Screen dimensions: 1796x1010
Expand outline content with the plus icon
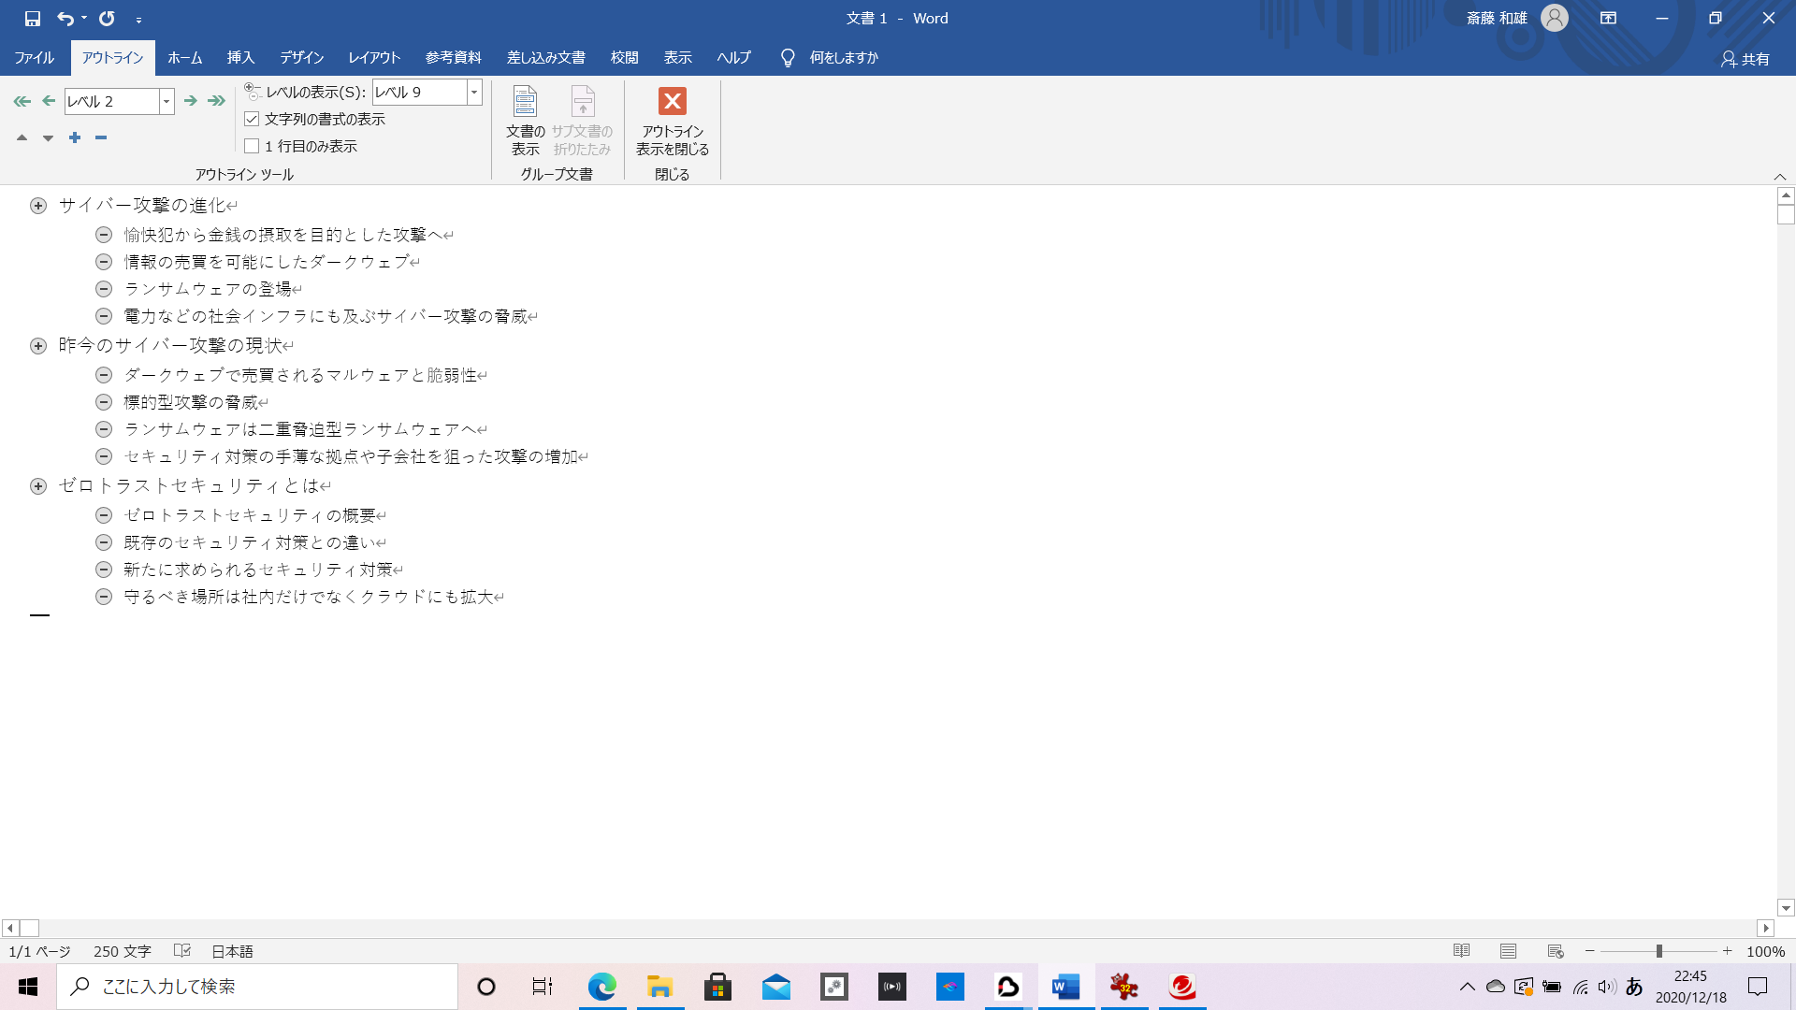[74, 137]
